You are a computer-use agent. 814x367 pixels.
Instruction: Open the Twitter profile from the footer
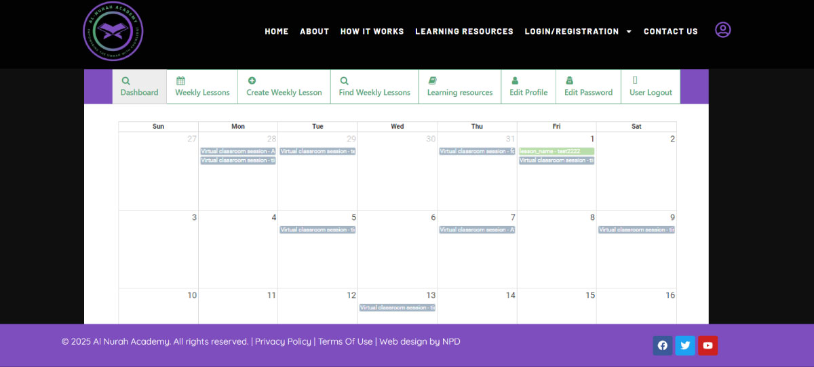point(685,345)
